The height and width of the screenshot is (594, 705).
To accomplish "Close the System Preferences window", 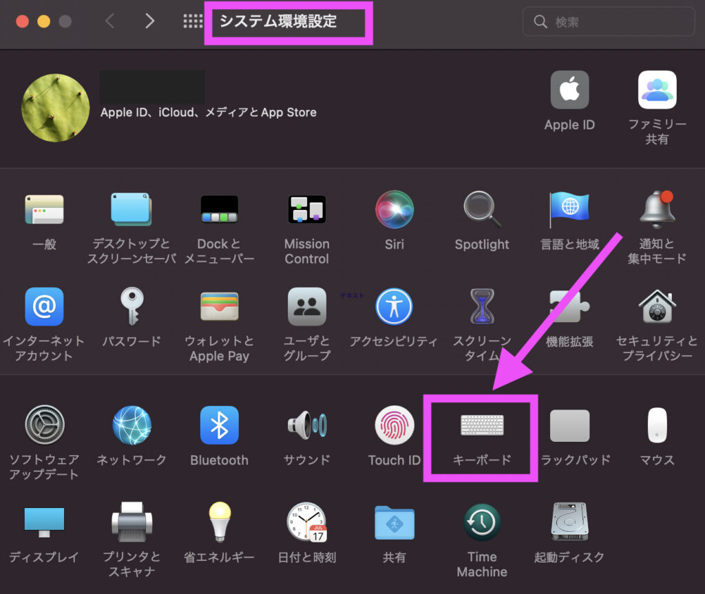I will click(x=22, y=21).
